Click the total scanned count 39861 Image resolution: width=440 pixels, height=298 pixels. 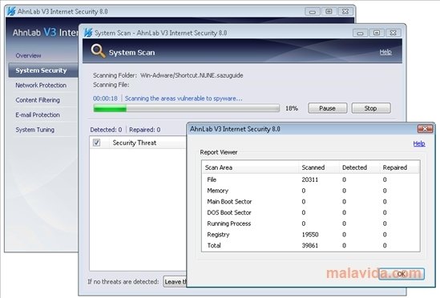[310, 245]
